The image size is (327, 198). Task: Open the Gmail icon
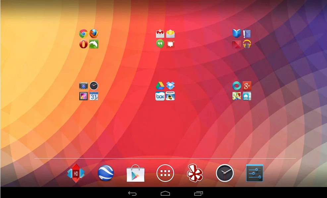(160, 34)
